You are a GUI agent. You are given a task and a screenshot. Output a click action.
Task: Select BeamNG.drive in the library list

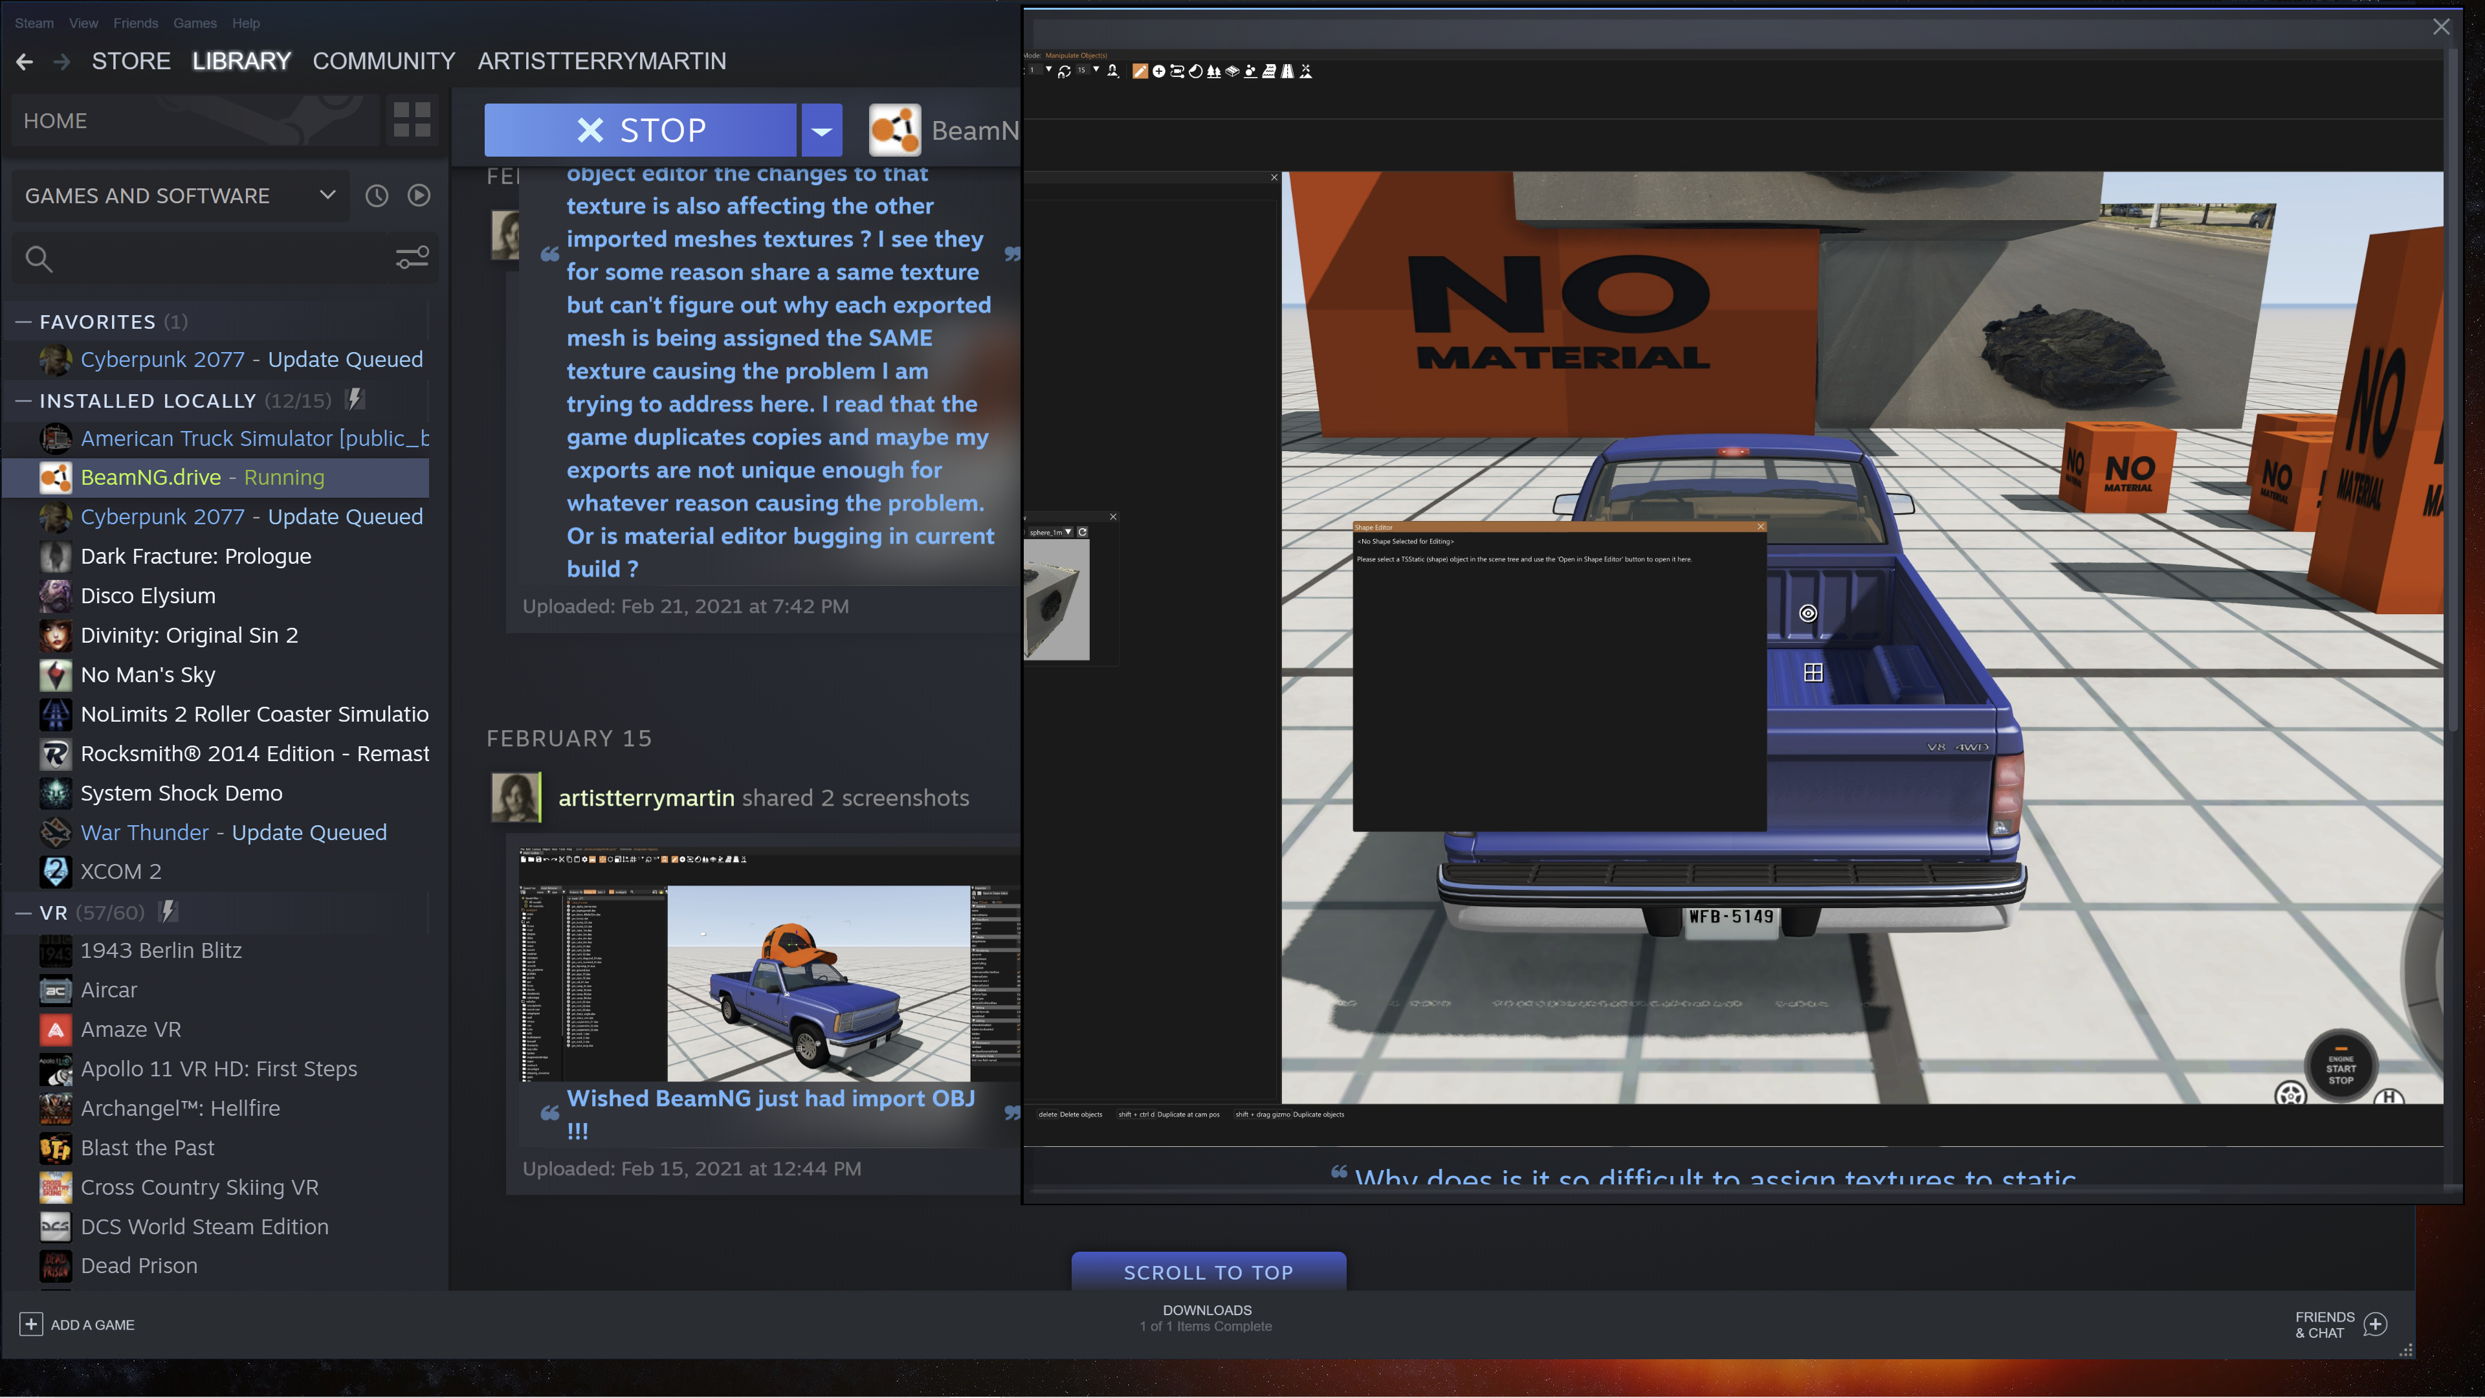point(216,478)
